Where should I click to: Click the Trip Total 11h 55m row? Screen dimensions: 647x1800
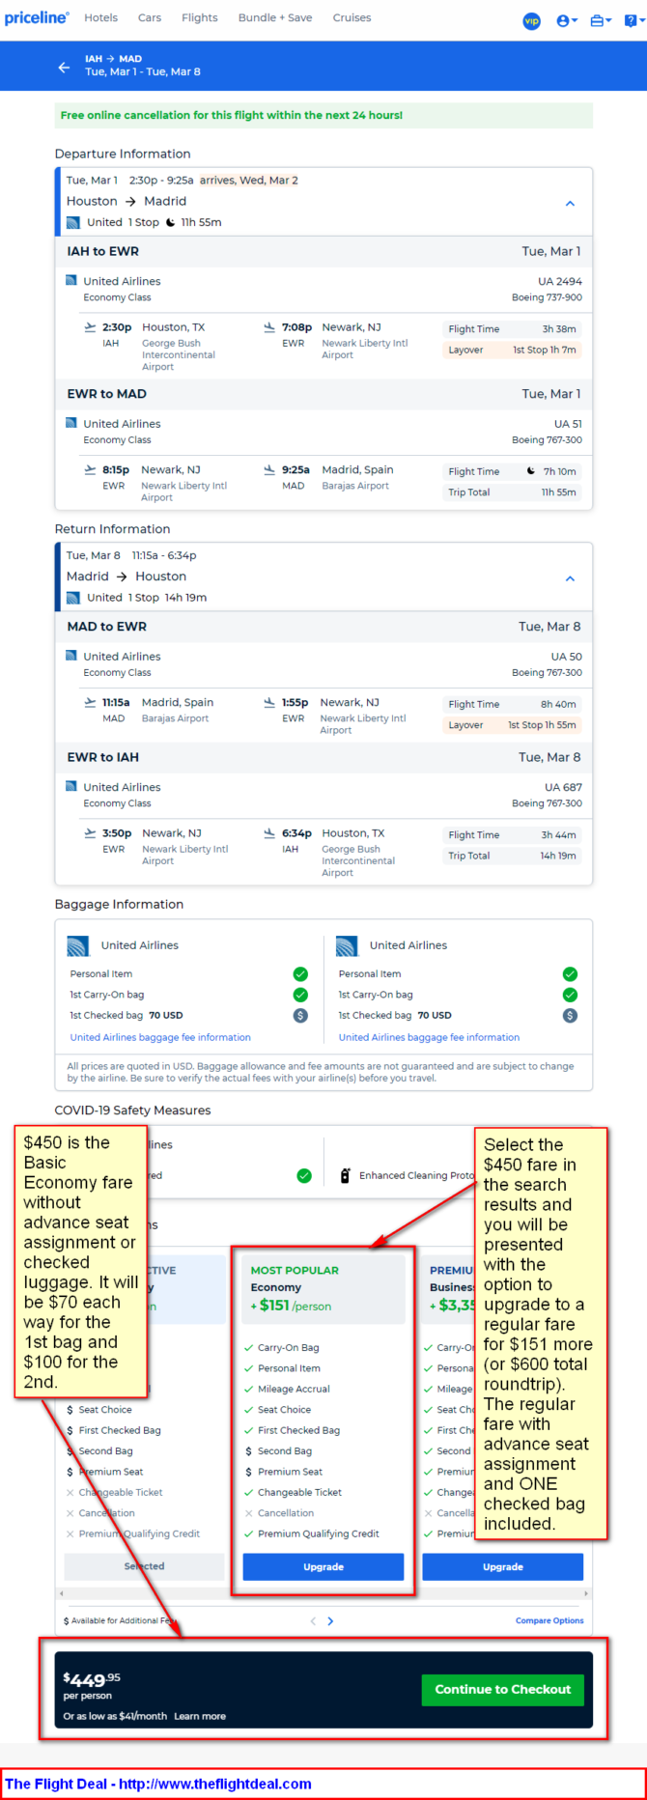pos(512,492)
